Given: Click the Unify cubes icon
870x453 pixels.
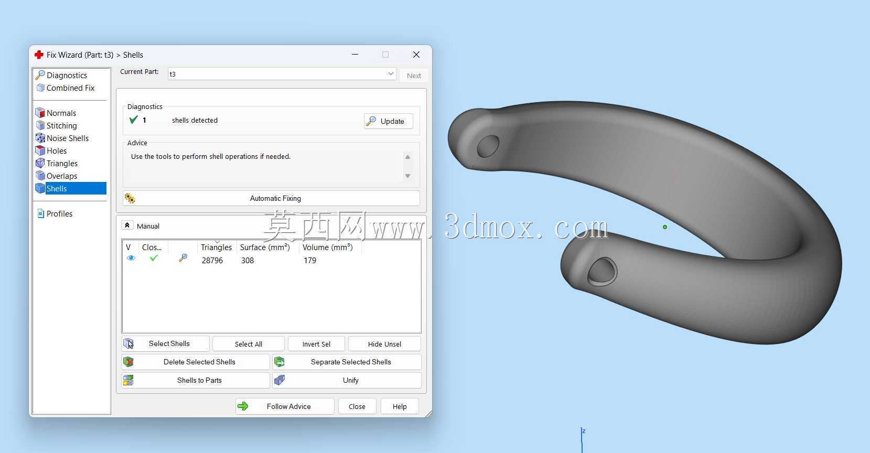Looking at the screenshot, I should point(280,380).
